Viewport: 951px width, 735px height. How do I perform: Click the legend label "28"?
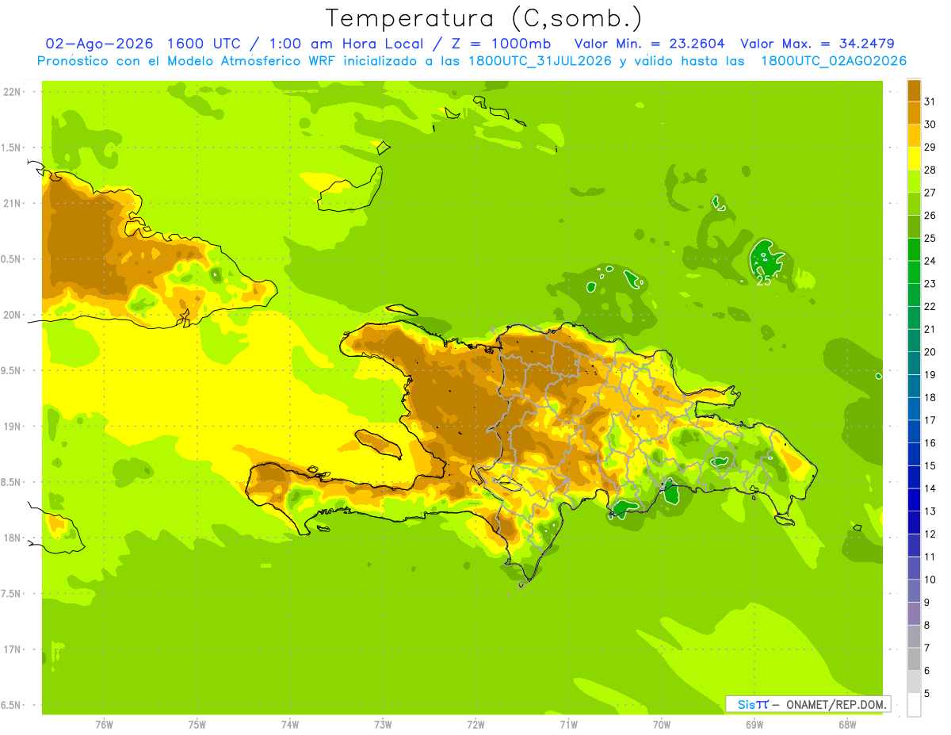[930, 170]
